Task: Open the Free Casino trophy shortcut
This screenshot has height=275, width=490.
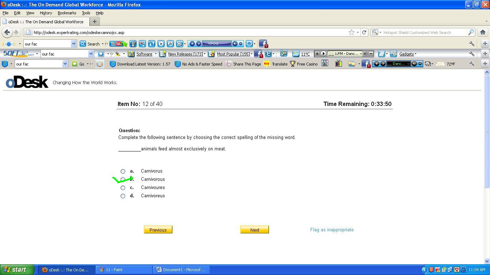Action: pyautogui.click(x=303, y=64)
